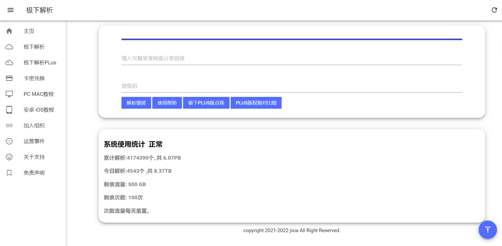
Task: Click the PLUS版权限对比图 button
Action: pos(256,103)
